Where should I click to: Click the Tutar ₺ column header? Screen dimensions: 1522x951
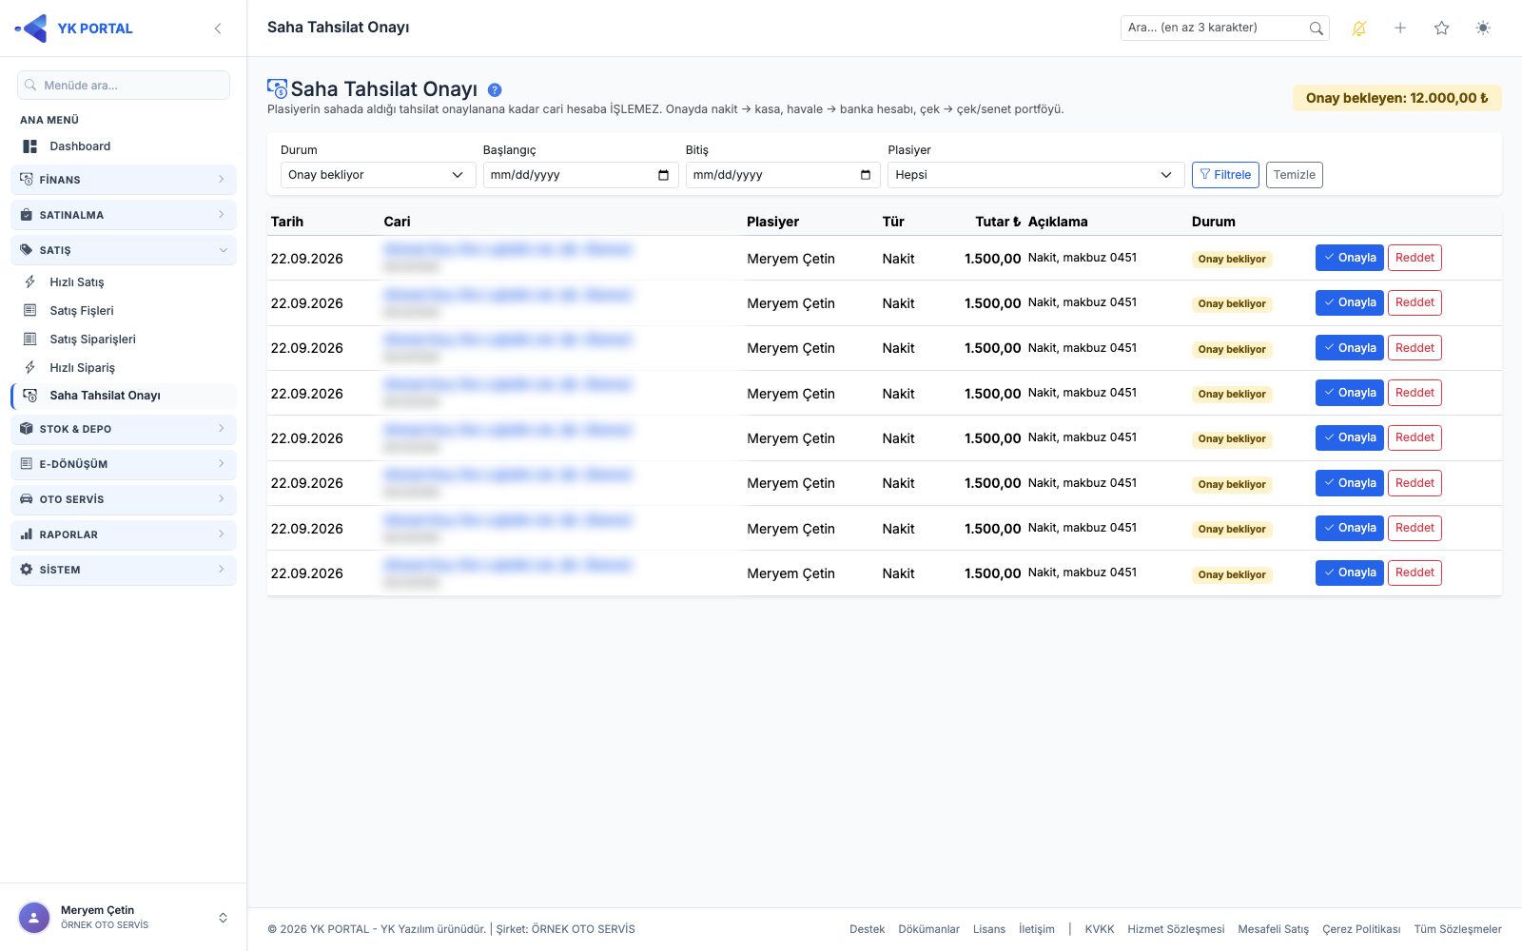998,222
